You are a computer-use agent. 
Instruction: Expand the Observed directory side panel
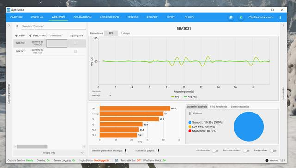[x=9, y=25]
